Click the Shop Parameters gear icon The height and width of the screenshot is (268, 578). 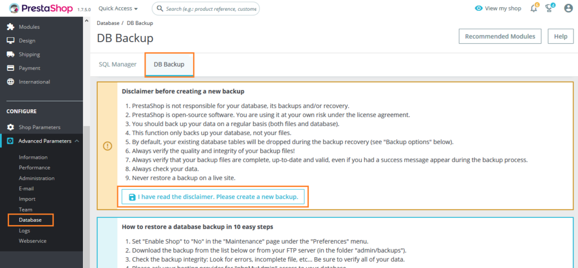click(10, 127)
